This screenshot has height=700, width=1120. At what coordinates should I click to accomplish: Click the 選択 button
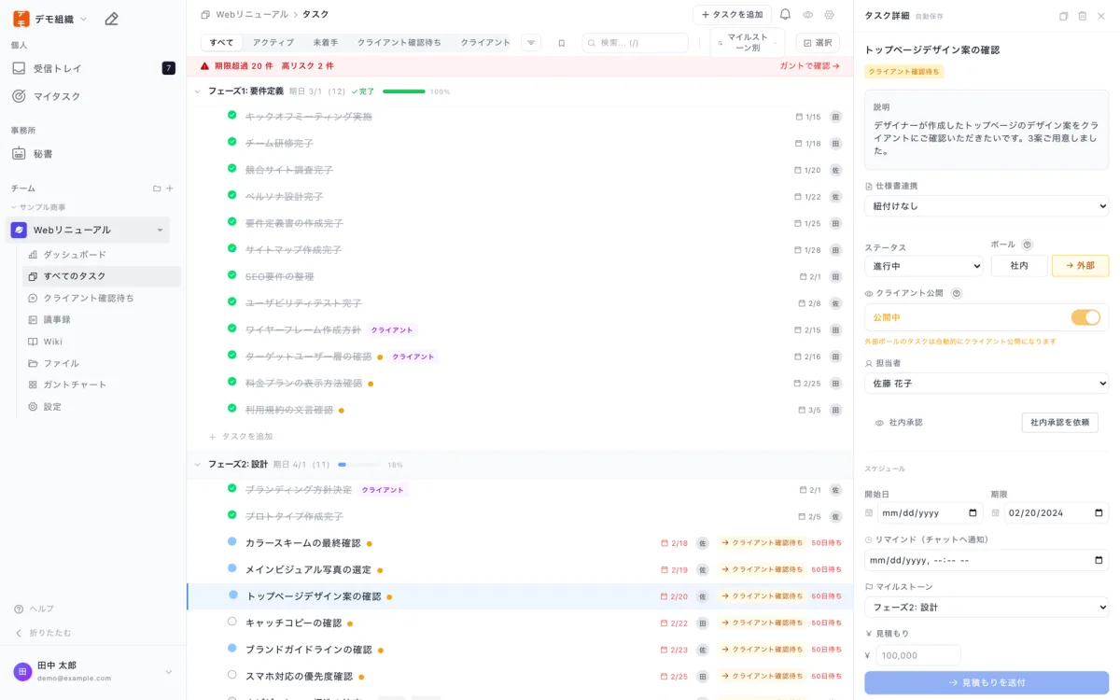click(x=818, y=43)
